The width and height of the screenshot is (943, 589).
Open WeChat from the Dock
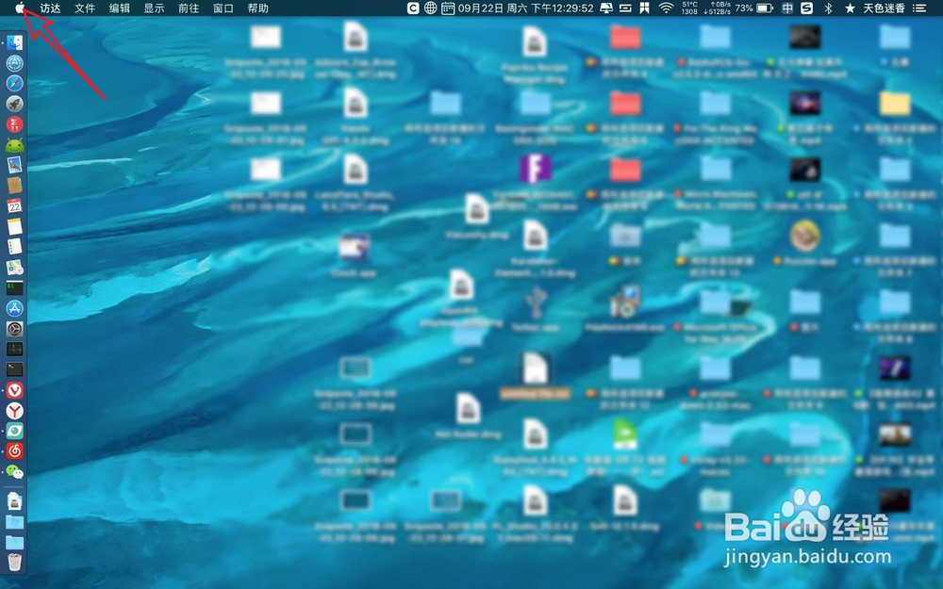tap(14, 471)
